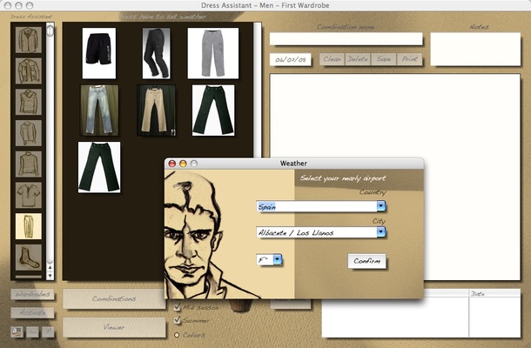The width and height of the screenshot is (531, 348).
Task: Pick the black cargo pants thumbnail
Action: pyautogui.click(x=156, y=53)
